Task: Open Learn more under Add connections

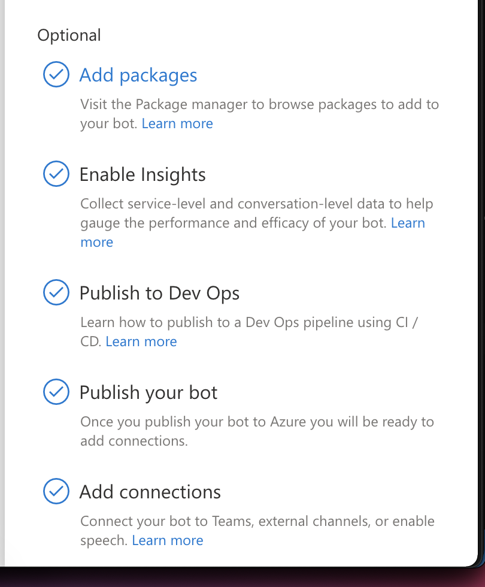Action: 167,540
